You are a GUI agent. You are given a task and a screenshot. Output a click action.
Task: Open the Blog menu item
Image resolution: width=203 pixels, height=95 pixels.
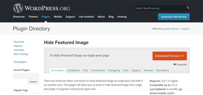[111, 17]
